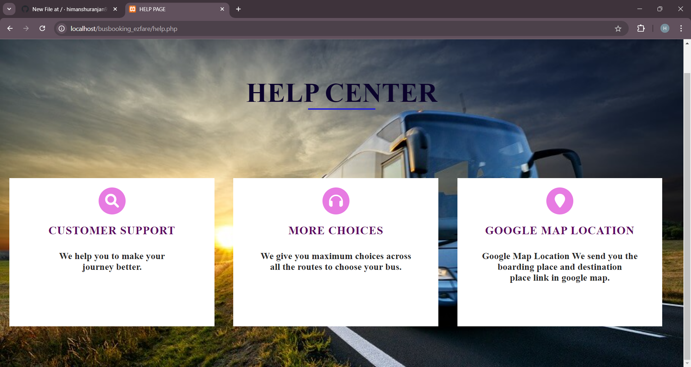Click the pink headphones icon
Viewport: 691px width, 367px height.
click(x=336, y=201)
